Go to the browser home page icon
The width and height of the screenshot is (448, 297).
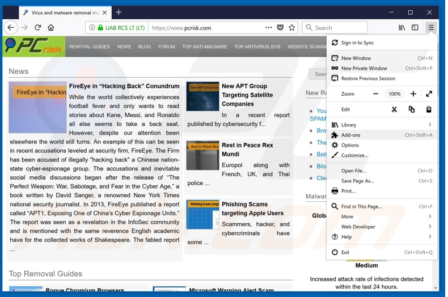[51, 27]
